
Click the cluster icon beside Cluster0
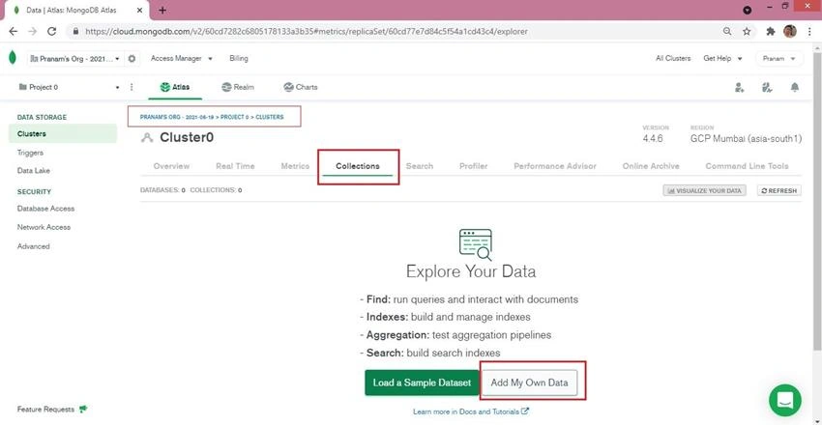[147, 138]
